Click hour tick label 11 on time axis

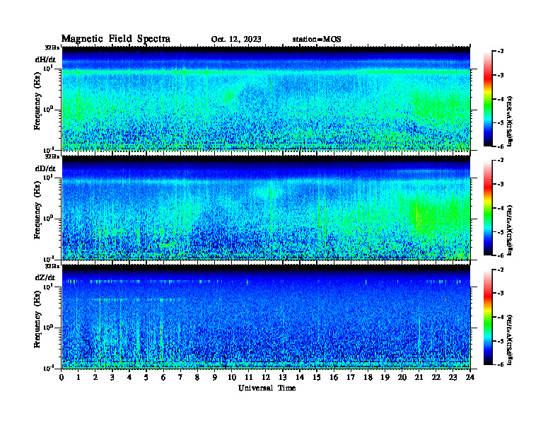(x=249, y=378)
